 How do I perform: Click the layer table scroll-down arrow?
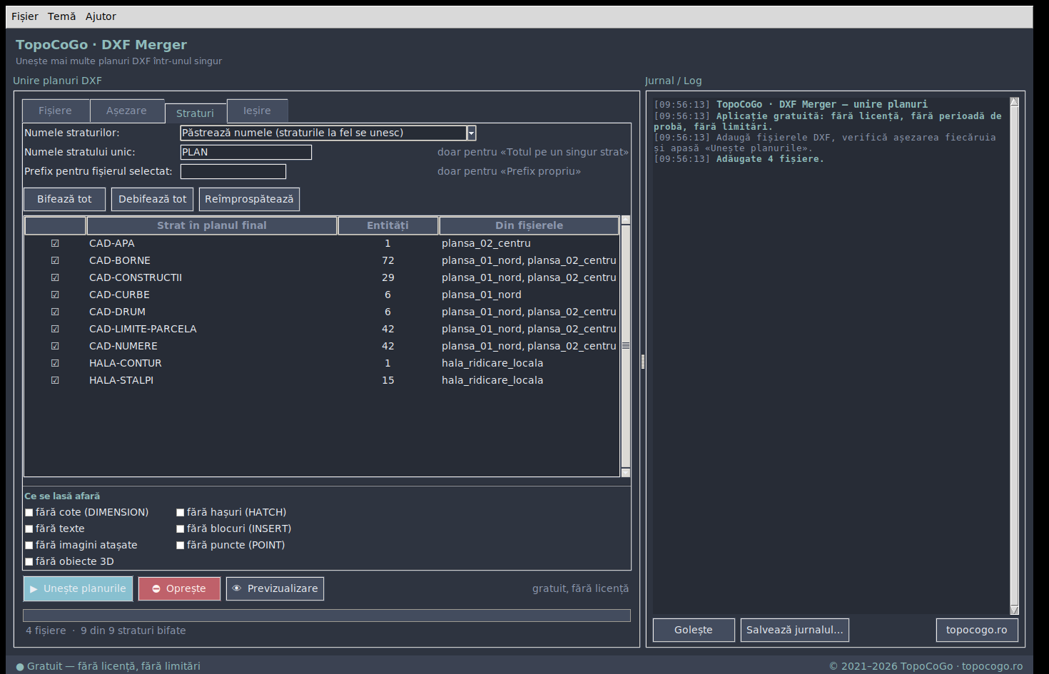626,472
